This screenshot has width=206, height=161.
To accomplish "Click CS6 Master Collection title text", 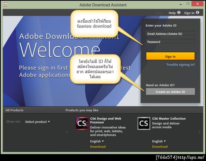I will (169, 118).
